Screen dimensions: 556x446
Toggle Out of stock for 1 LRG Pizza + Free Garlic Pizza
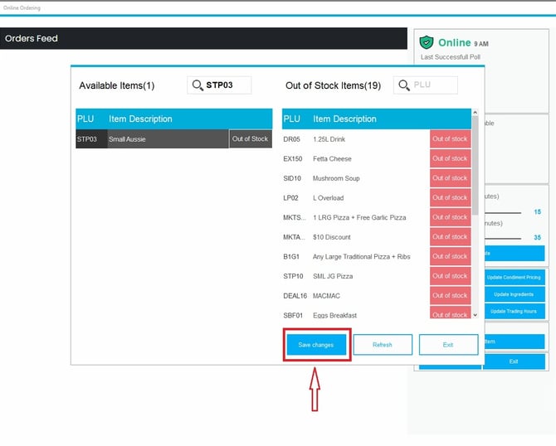click(x=450, y=217)
